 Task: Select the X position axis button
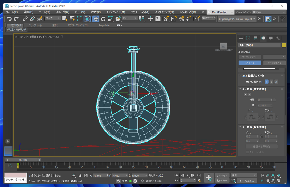click(266, 82)
